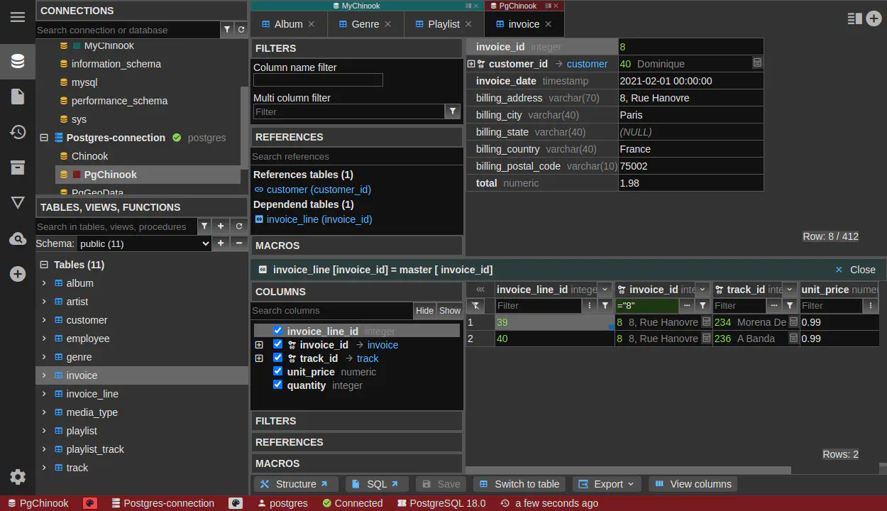This screenshot has height=511, width=887.
Task: Switch to the Playlist tab
Action: (443, 24)
